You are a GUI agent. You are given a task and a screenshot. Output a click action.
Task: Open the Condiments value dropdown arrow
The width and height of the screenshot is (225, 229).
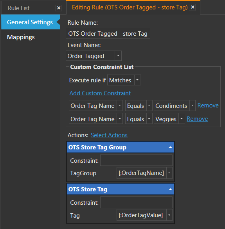193,105
